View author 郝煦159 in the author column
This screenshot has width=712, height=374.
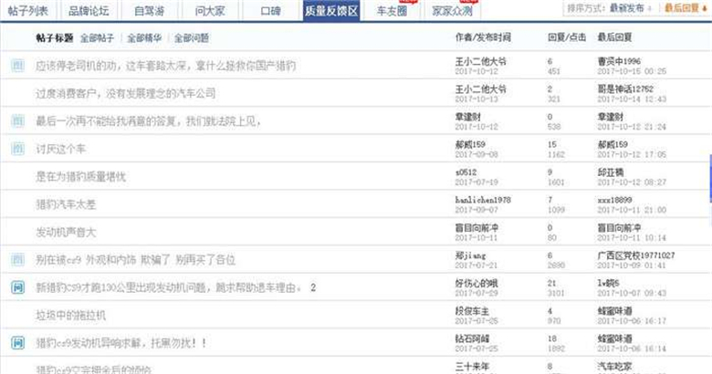click(x=470, y=144)
